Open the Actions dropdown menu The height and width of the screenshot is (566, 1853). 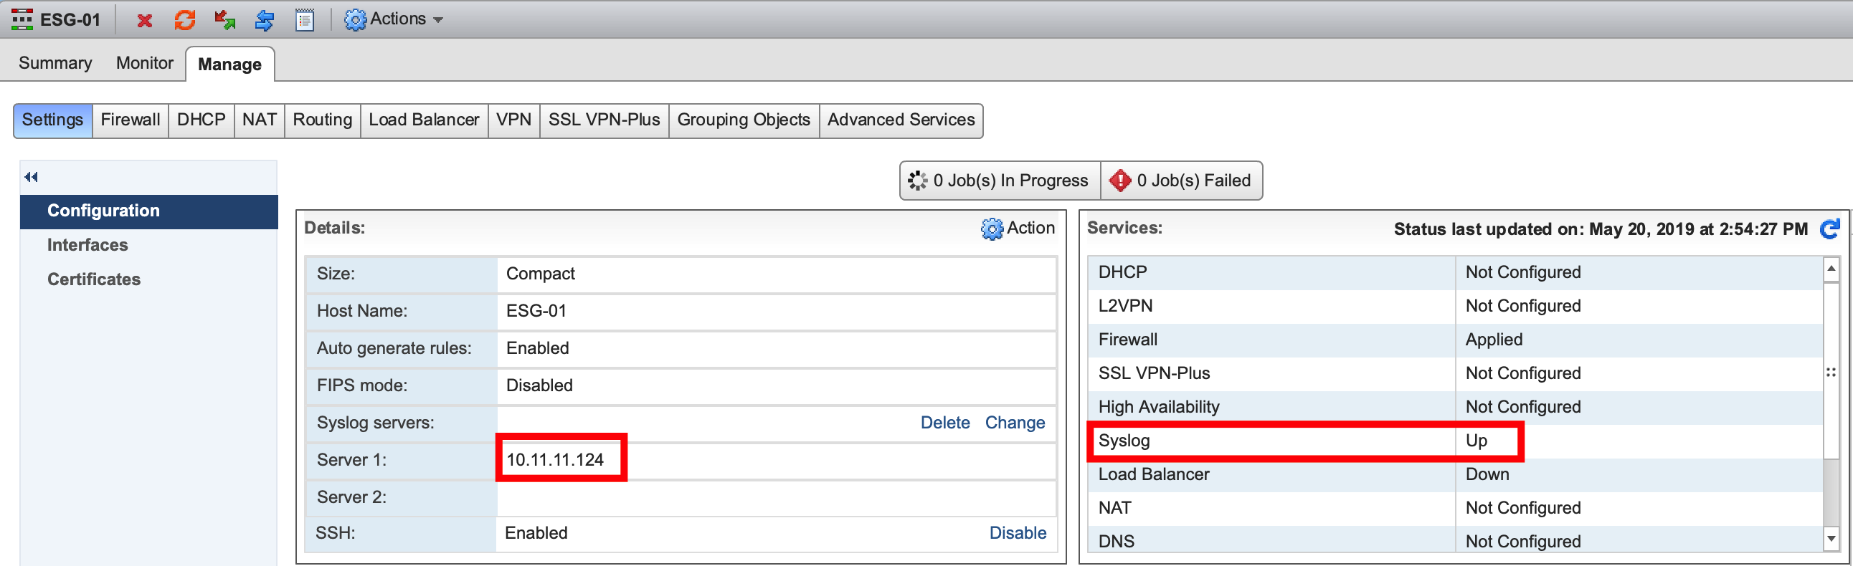[394, 19]
